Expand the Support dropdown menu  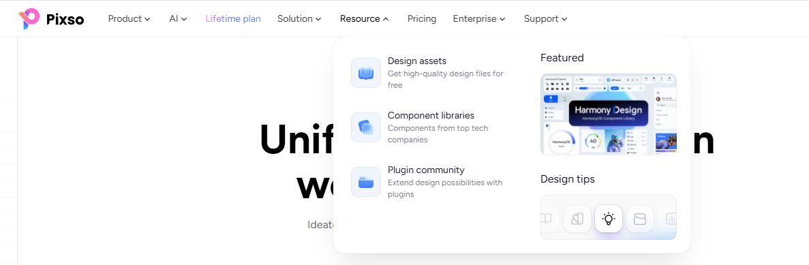pos(545,19)
